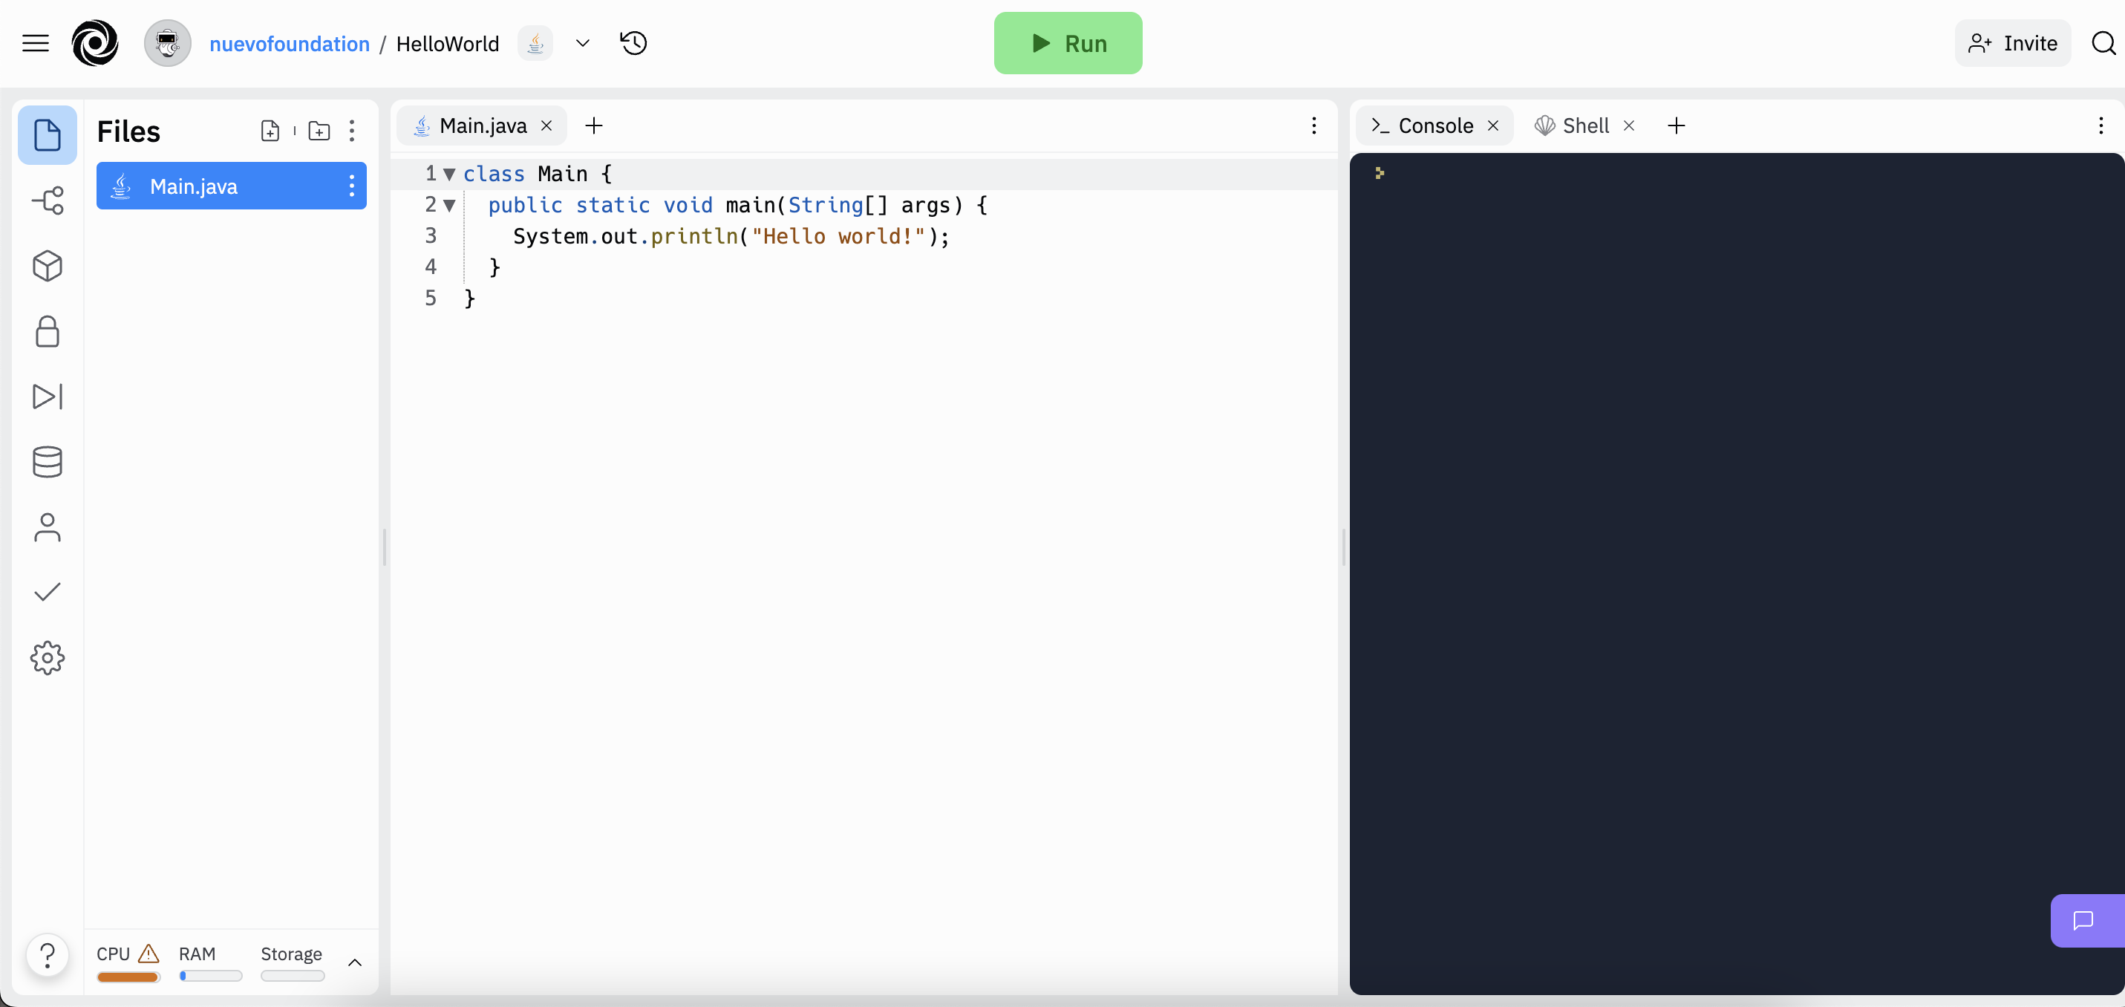Open Settings gear icon
2125x1007 pixels.
click(46, 656)
